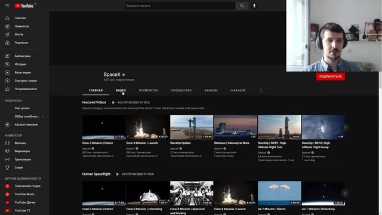Click the channel search magnifier icon
This screenshot has height=215, width=382.
(261, 90)
